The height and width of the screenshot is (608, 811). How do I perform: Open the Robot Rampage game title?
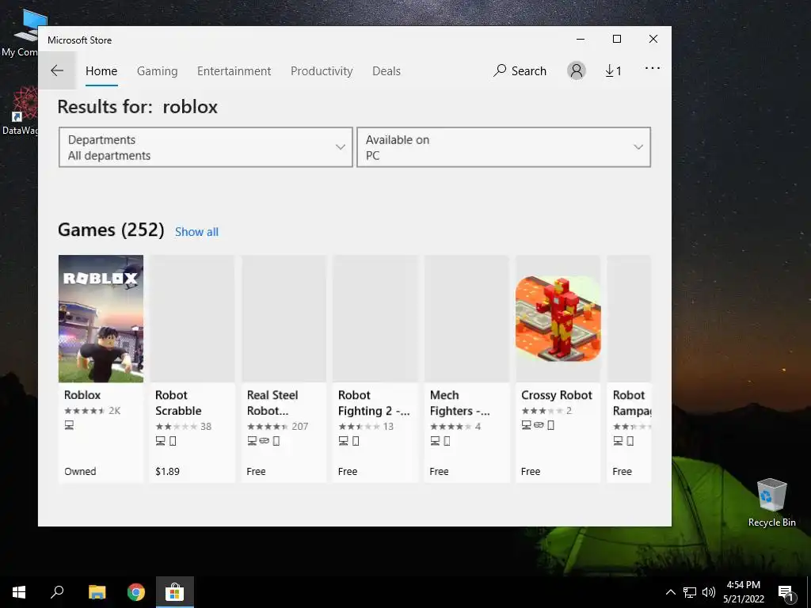click(631, 403)
